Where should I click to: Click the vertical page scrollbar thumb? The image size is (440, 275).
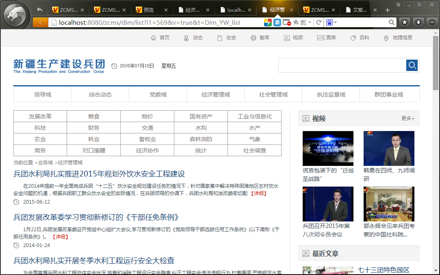436,63
